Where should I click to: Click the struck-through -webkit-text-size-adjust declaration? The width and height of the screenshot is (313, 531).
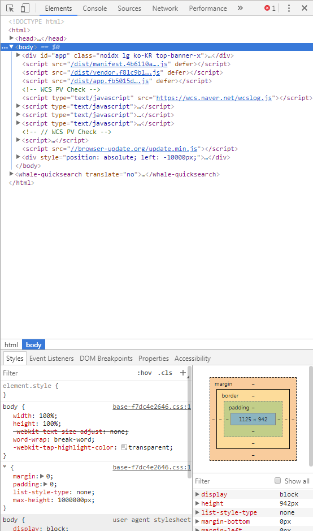point(71,431)
